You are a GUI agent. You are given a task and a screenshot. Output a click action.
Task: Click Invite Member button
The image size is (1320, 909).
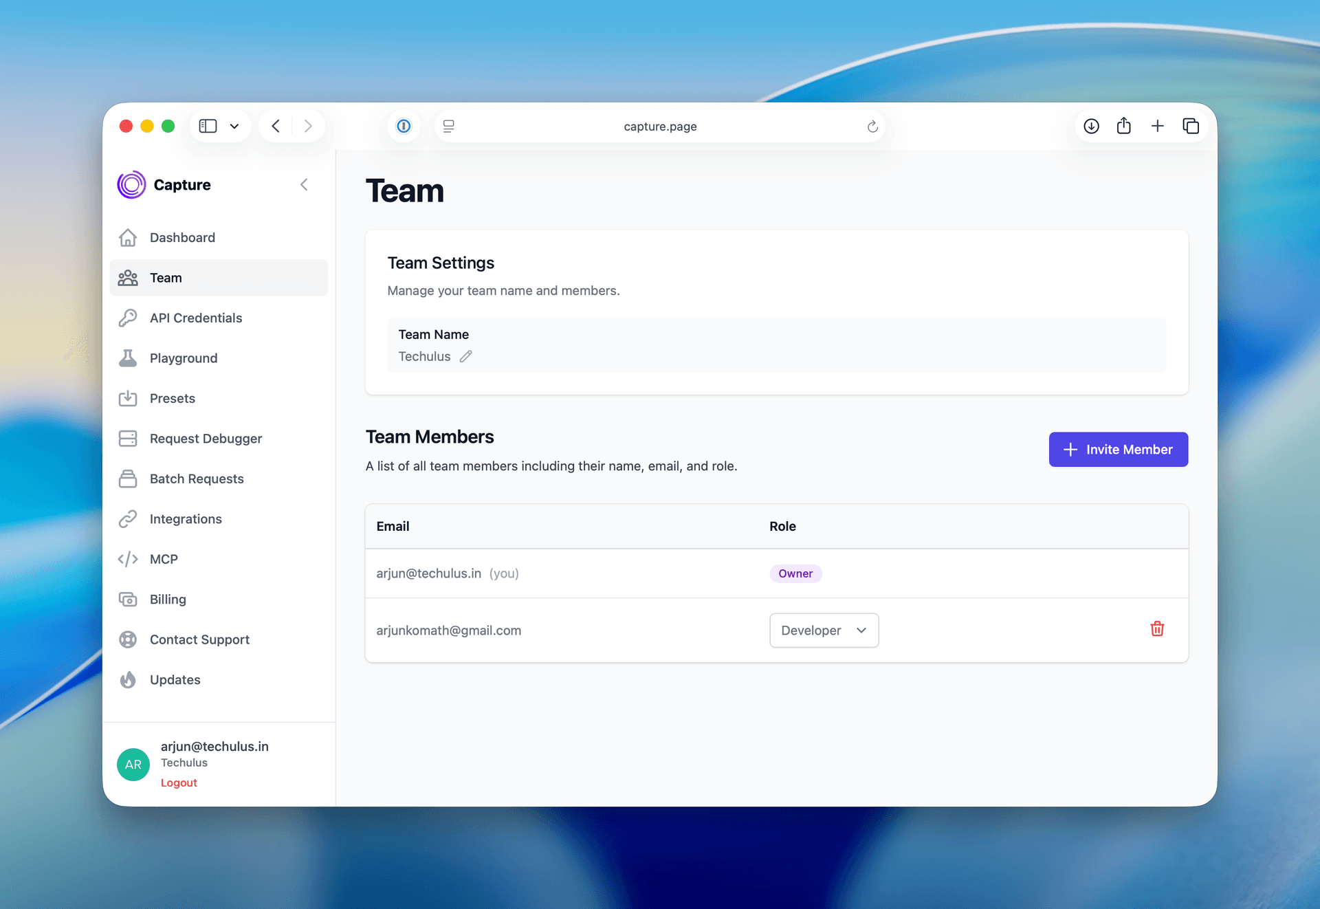pyautogui.click(x=1118, y=450)
